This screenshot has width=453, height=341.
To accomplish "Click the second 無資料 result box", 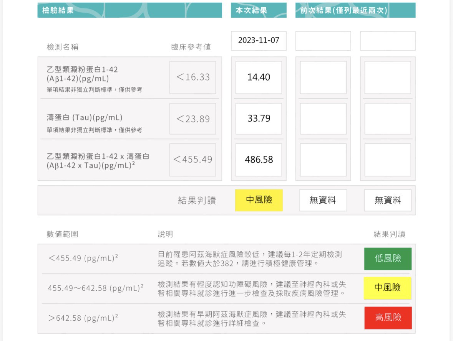I will 388,200.
